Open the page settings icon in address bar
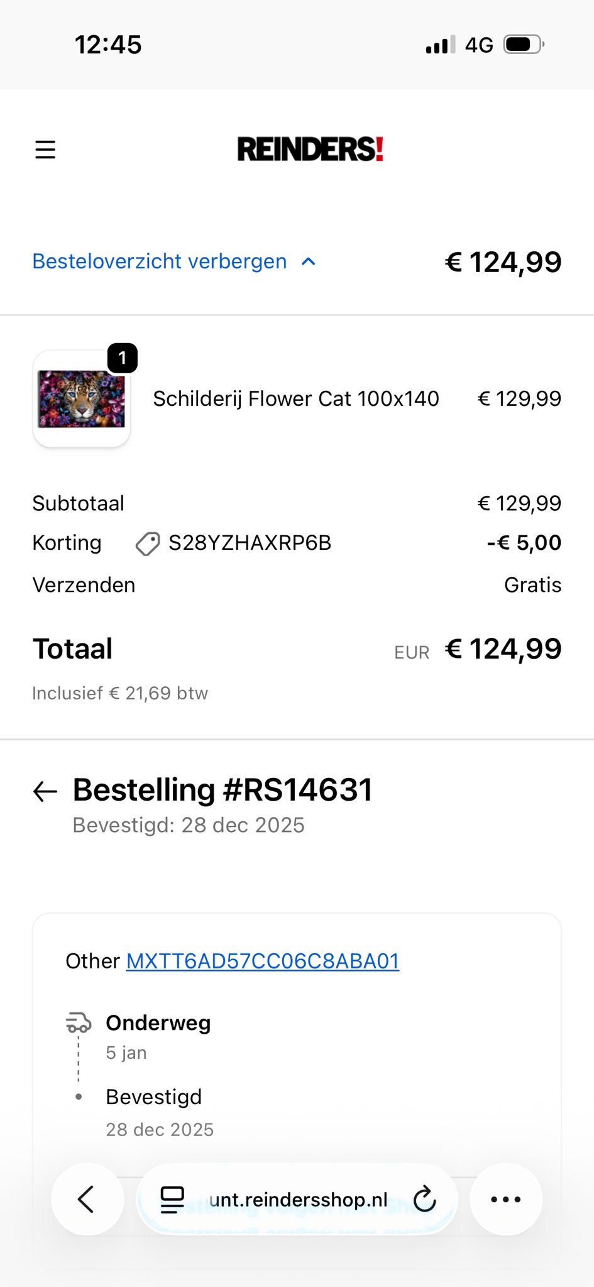 (172, 1200)
